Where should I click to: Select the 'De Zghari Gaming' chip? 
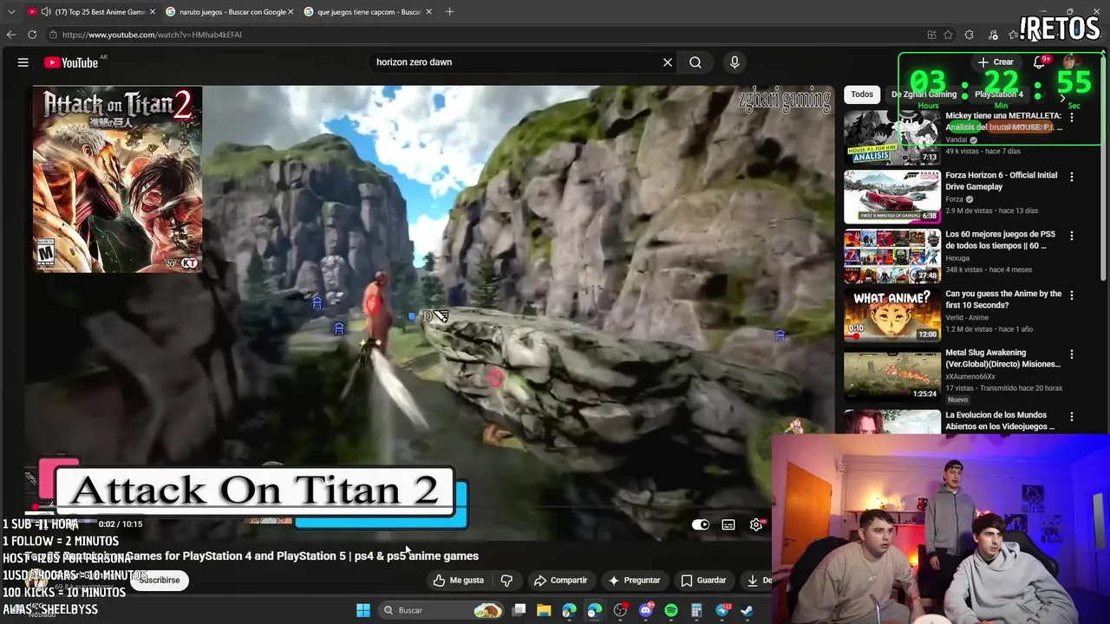(924, 94)
